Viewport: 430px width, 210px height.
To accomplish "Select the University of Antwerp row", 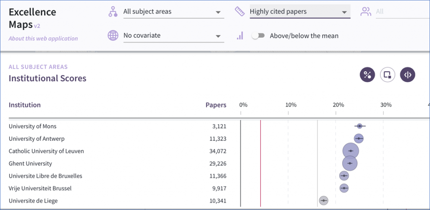I will point(219,139).
